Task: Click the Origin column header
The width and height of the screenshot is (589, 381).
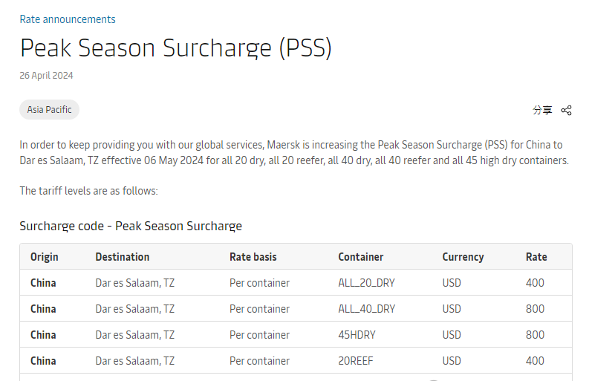Action: click(x=45, y=257)
